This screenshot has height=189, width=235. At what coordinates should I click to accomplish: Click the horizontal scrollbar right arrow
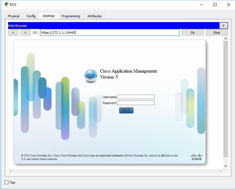(221, 171)
